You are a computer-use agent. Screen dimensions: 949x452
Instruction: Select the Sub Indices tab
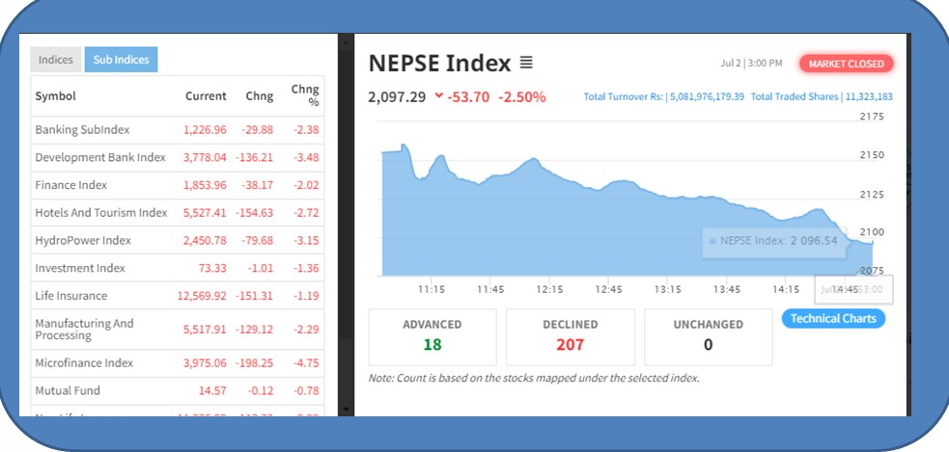(121, 60)
